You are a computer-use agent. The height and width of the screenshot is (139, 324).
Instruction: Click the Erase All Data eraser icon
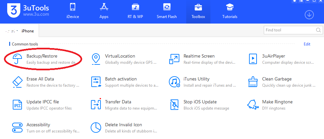tap(17, 82)
